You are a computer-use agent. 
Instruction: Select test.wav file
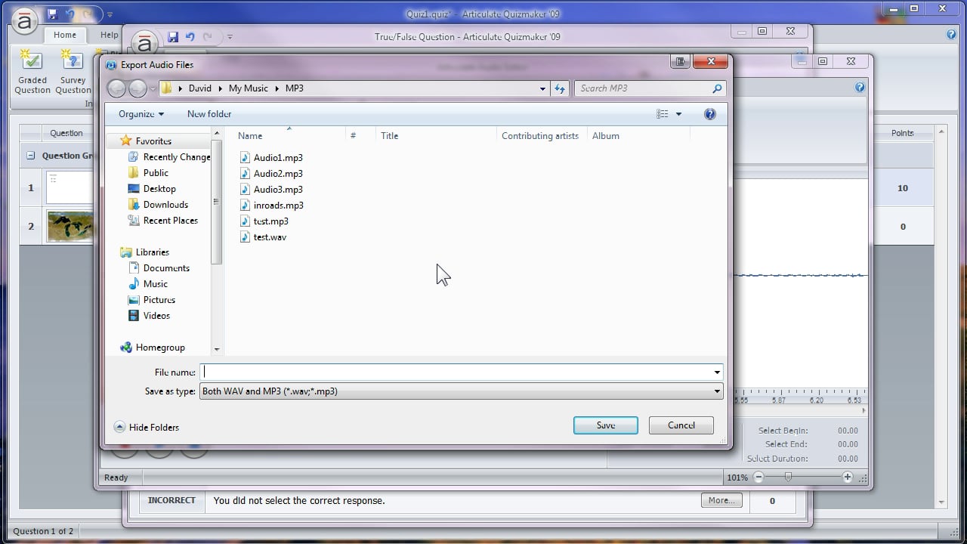263,237
